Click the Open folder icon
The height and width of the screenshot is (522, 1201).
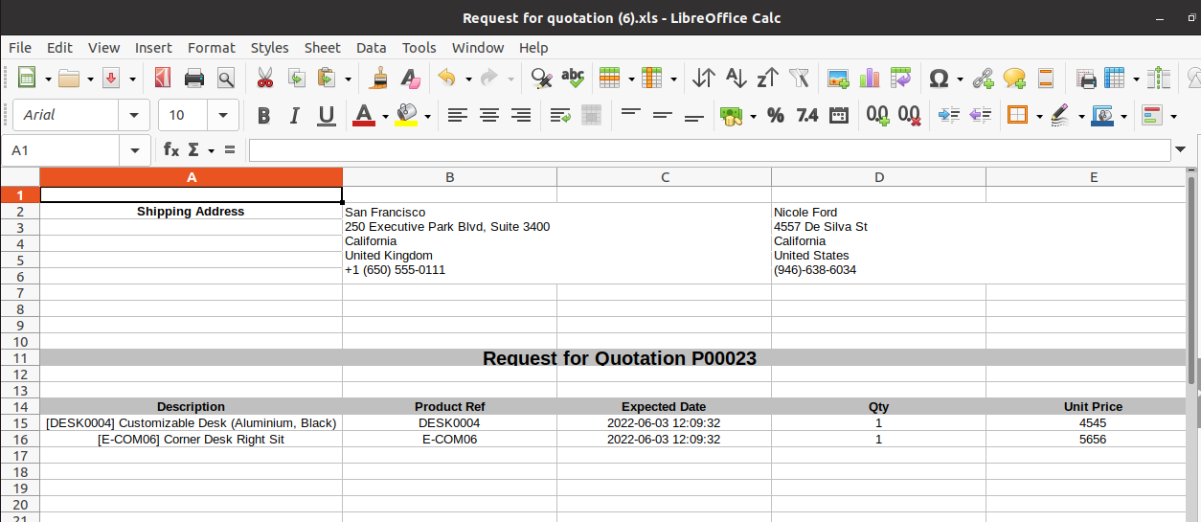pyautogui.click(x=69, y=79)
